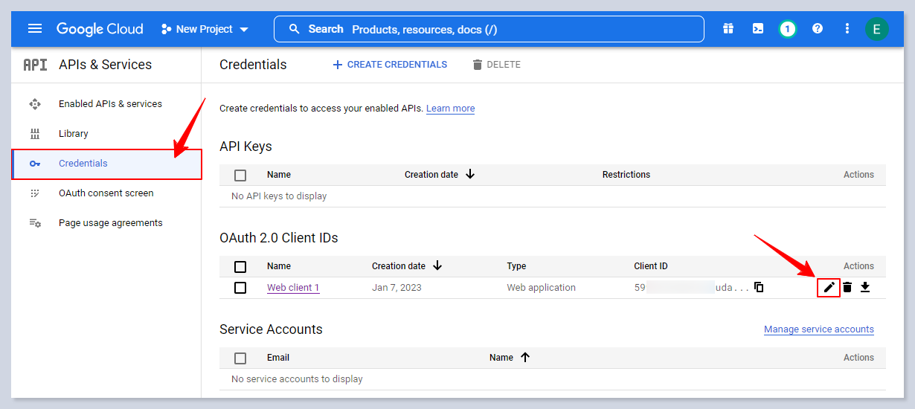This screenshot has width=915, height=409.
Task: Open Page usage agreements
Action: (111, 222)
